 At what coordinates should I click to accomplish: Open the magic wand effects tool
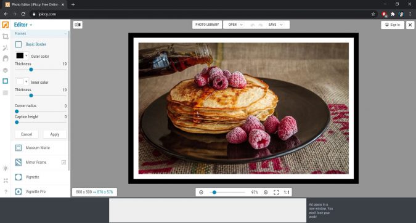tap(6, 48)
